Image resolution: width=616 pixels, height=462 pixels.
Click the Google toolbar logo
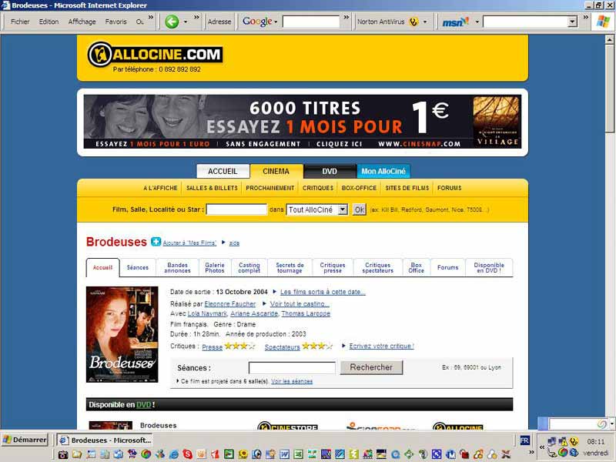point(257,22)
